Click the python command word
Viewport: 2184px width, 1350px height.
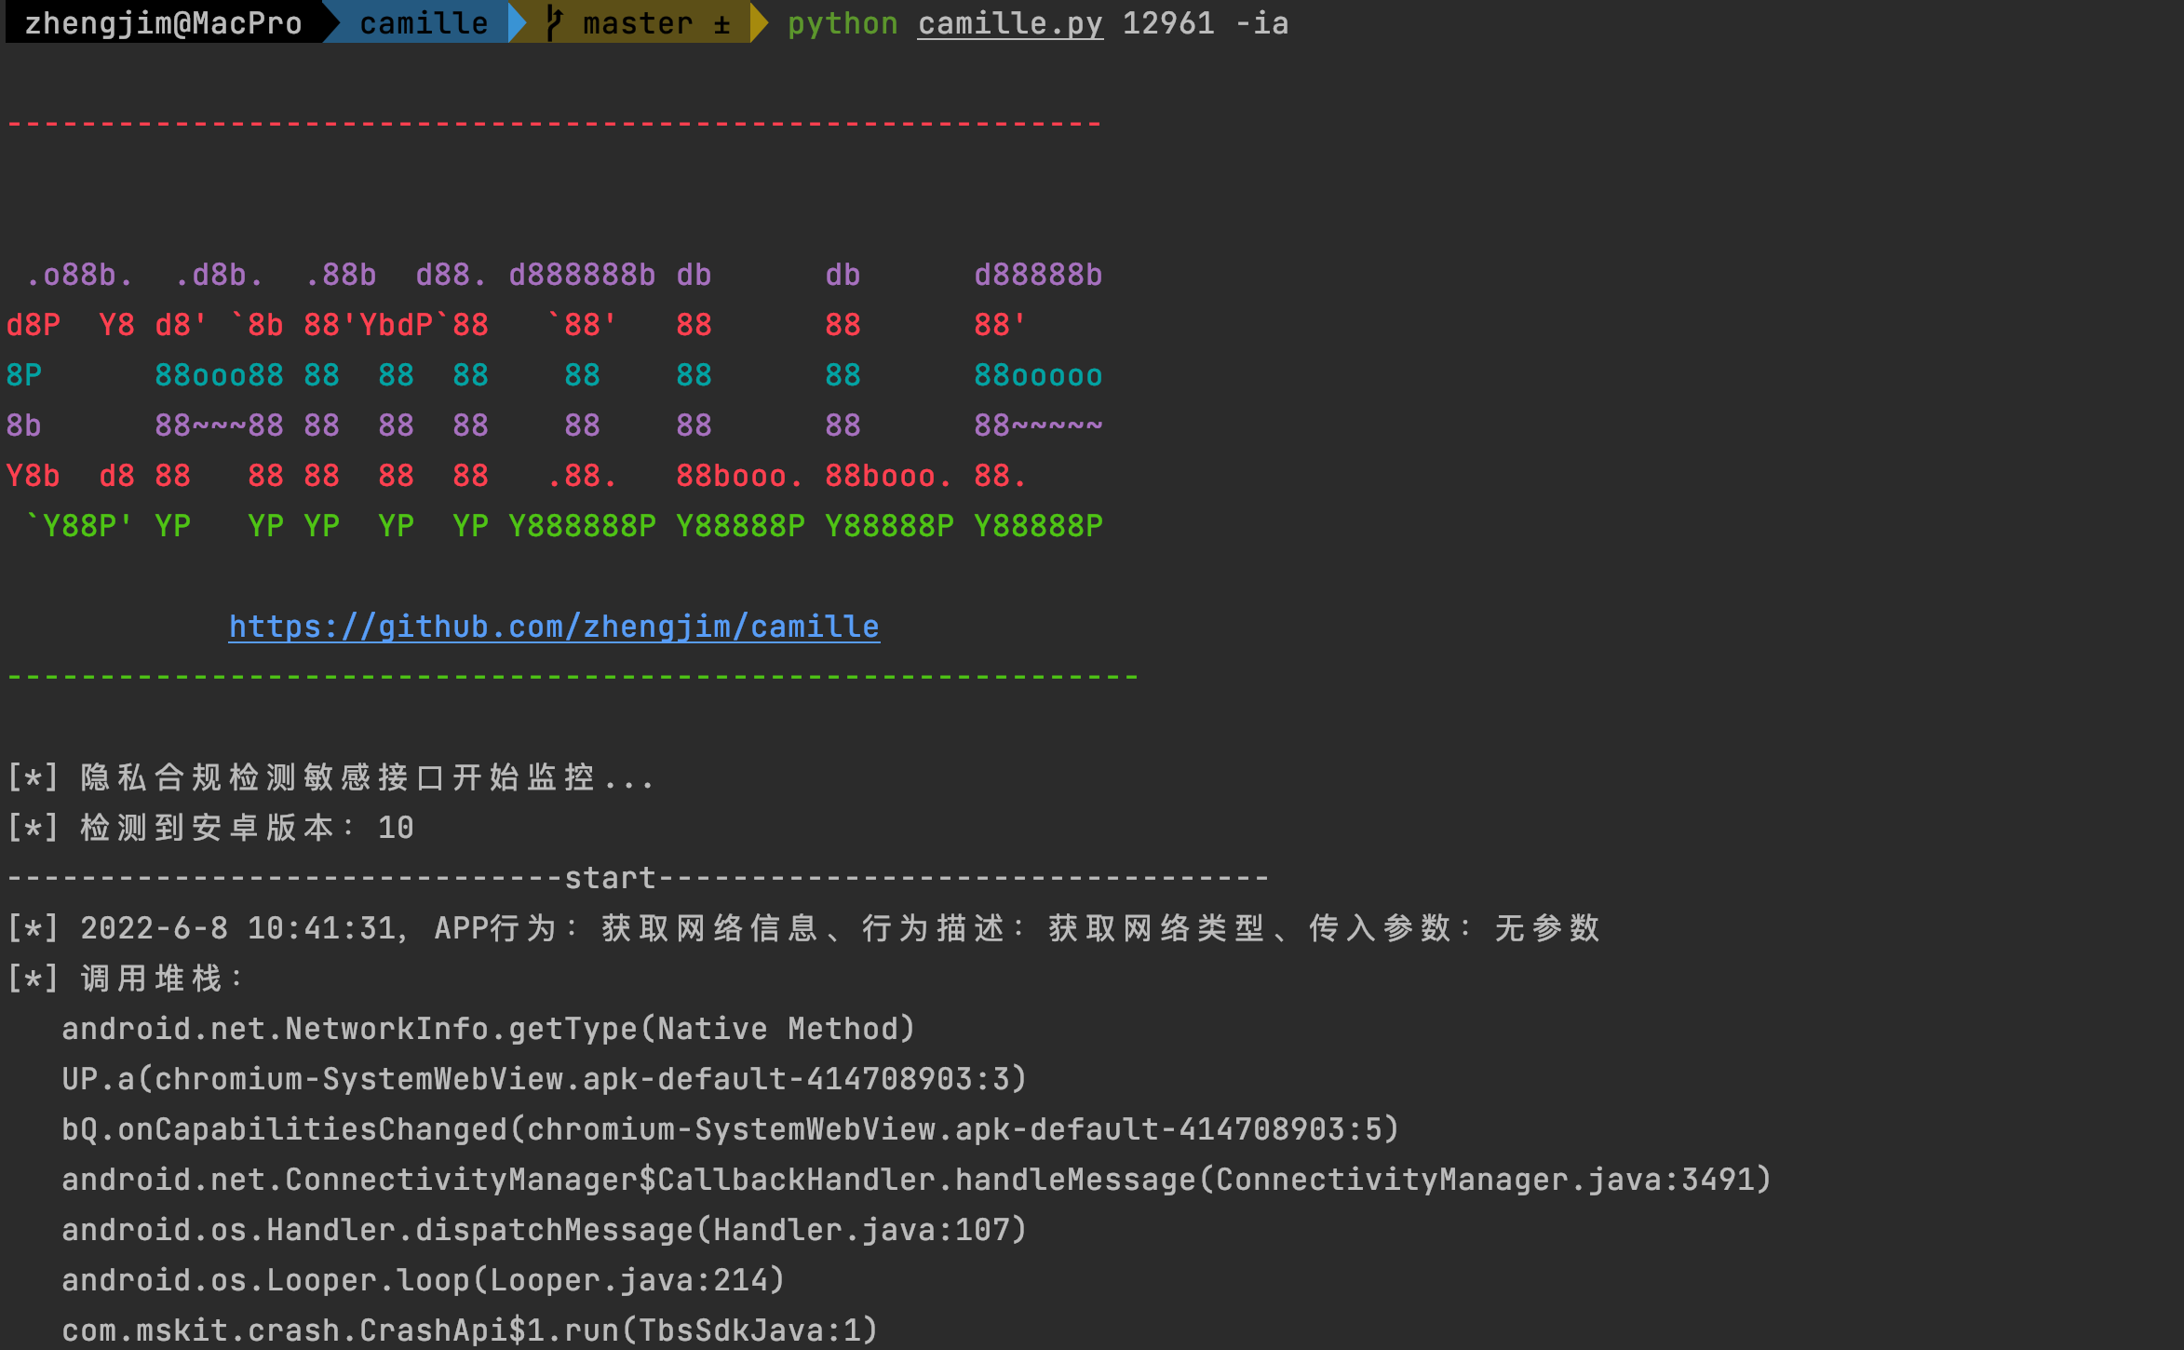(x=843, y=23)
